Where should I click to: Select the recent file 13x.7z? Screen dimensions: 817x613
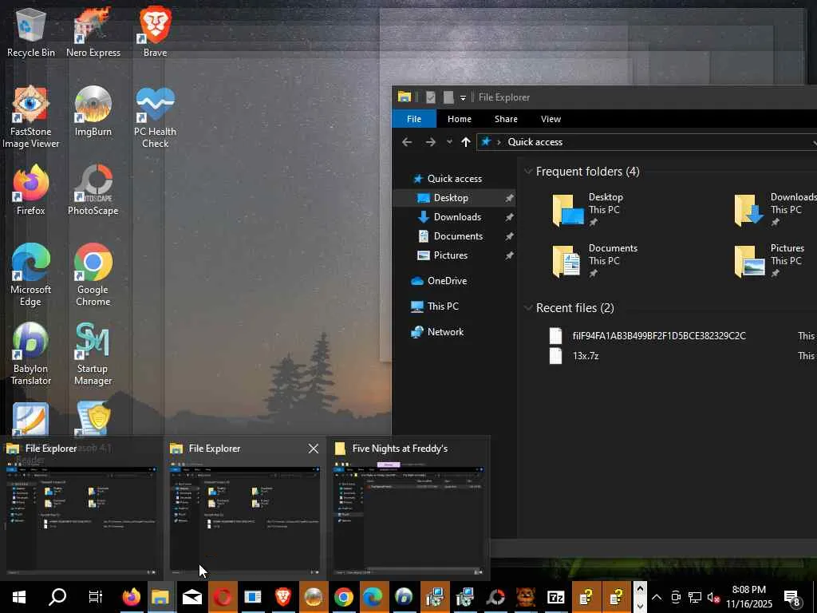click(586, 356)
